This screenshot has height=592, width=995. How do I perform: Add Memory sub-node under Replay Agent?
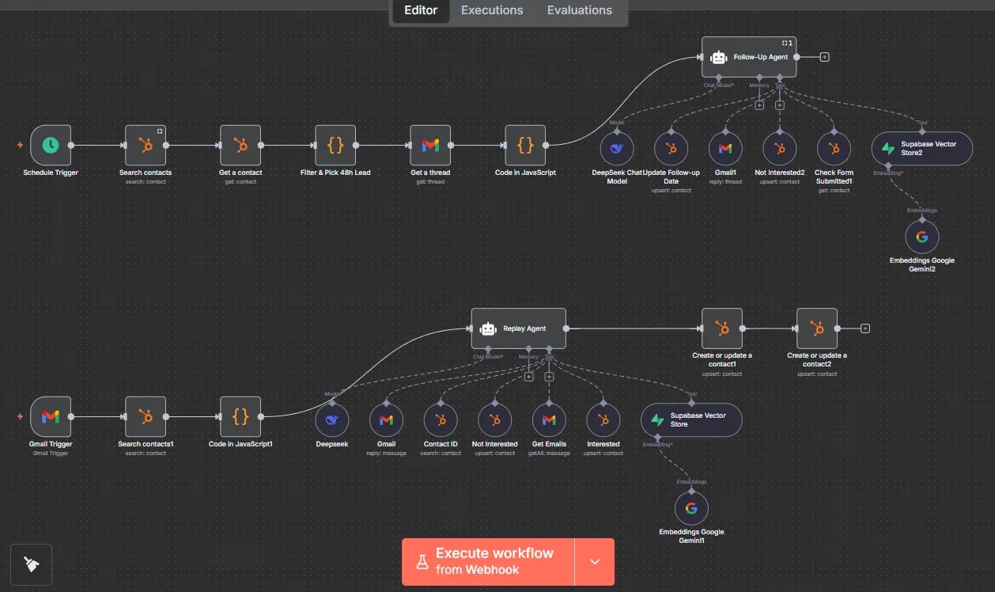[528, 377]
